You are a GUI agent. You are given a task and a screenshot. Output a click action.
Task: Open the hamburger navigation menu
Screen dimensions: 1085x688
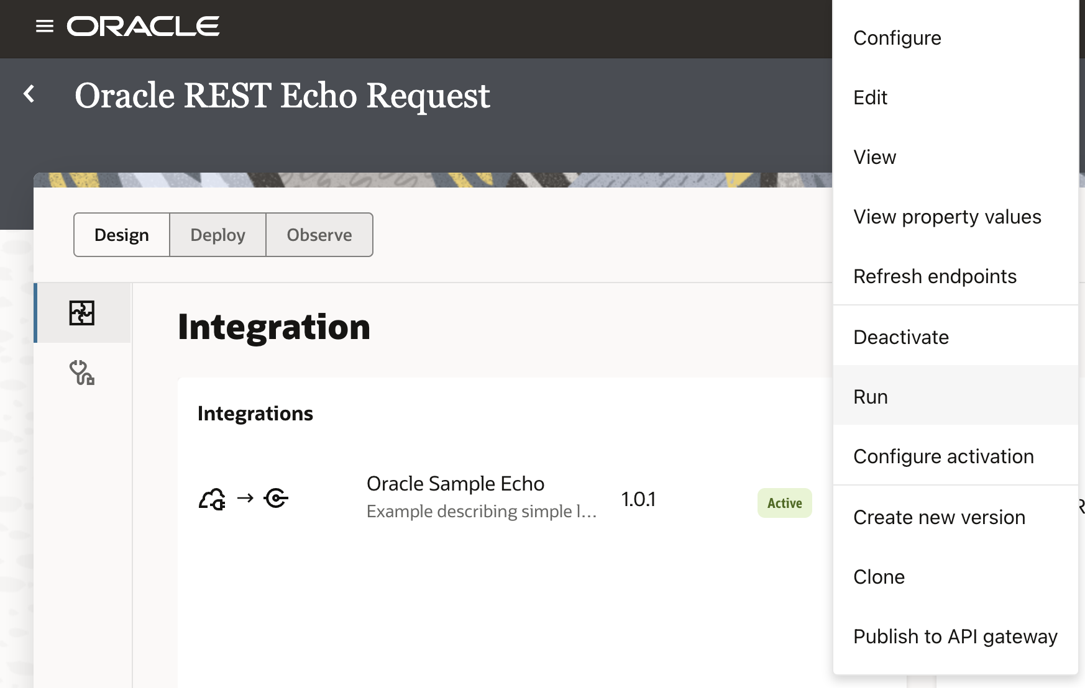(x=45, y=26)
